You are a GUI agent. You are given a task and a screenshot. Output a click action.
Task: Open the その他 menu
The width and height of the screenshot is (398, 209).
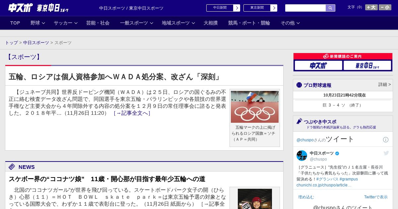[x=288, y=23]
